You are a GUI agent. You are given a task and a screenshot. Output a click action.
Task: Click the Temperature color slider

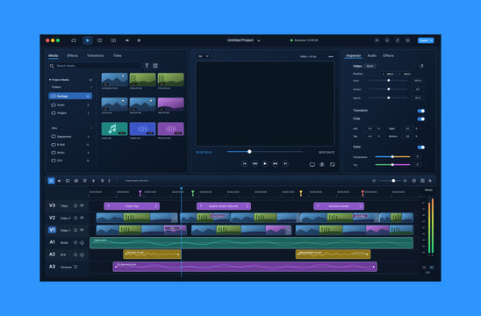pyautogui.click(x=392, y=157)
